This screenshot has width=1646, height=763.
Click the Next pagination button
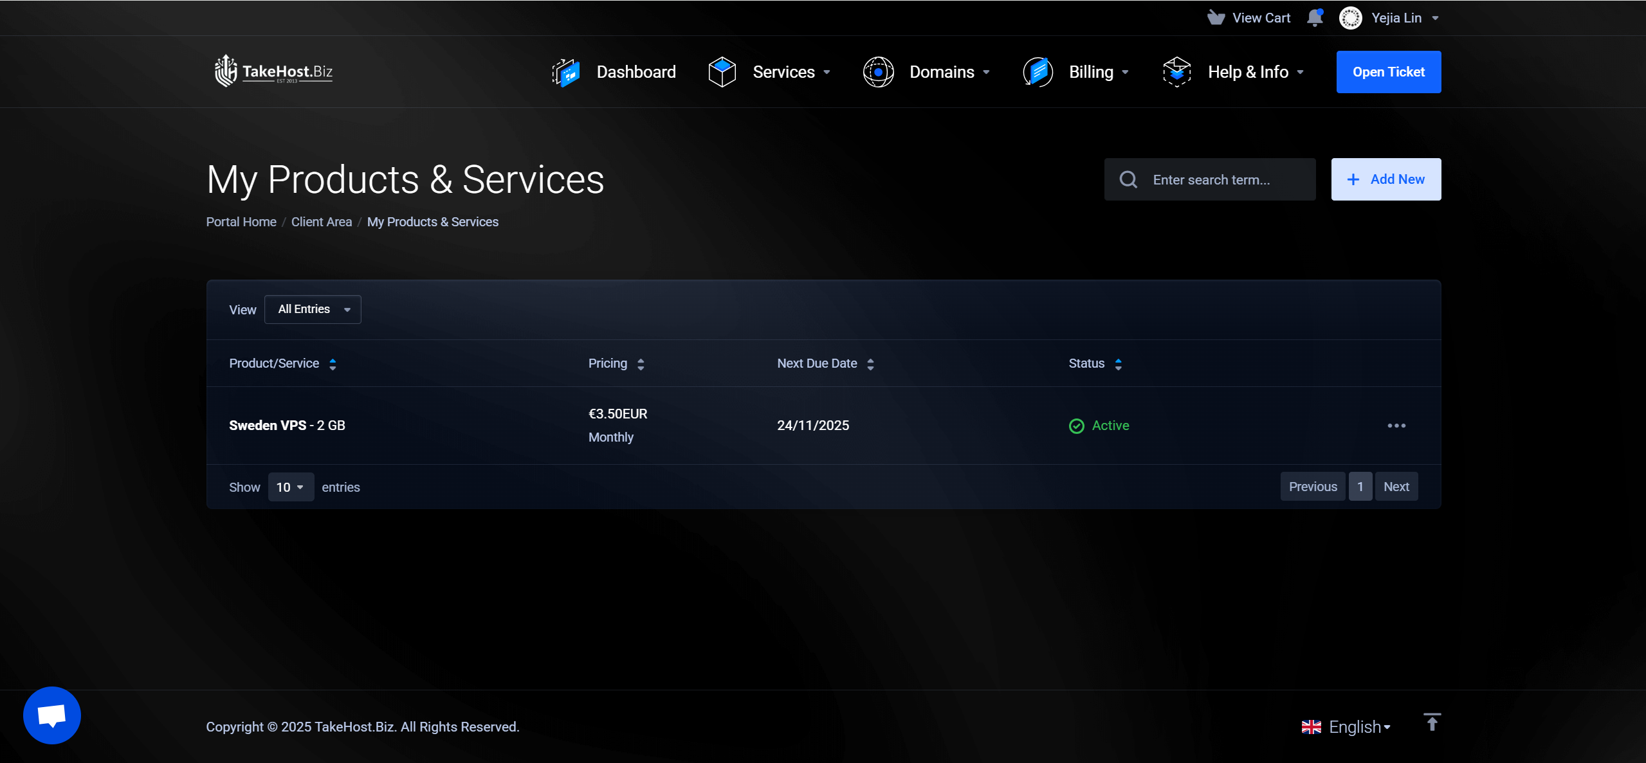pyautogui.click(x=1396, y=487)
